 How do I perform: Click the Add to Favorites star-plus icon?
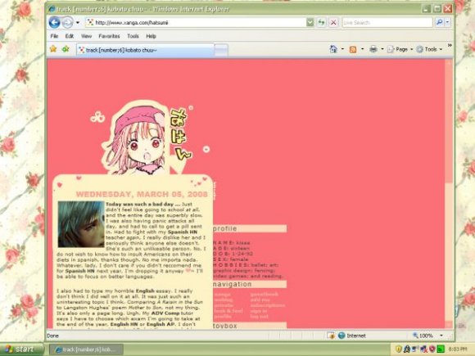click(66, 49)
